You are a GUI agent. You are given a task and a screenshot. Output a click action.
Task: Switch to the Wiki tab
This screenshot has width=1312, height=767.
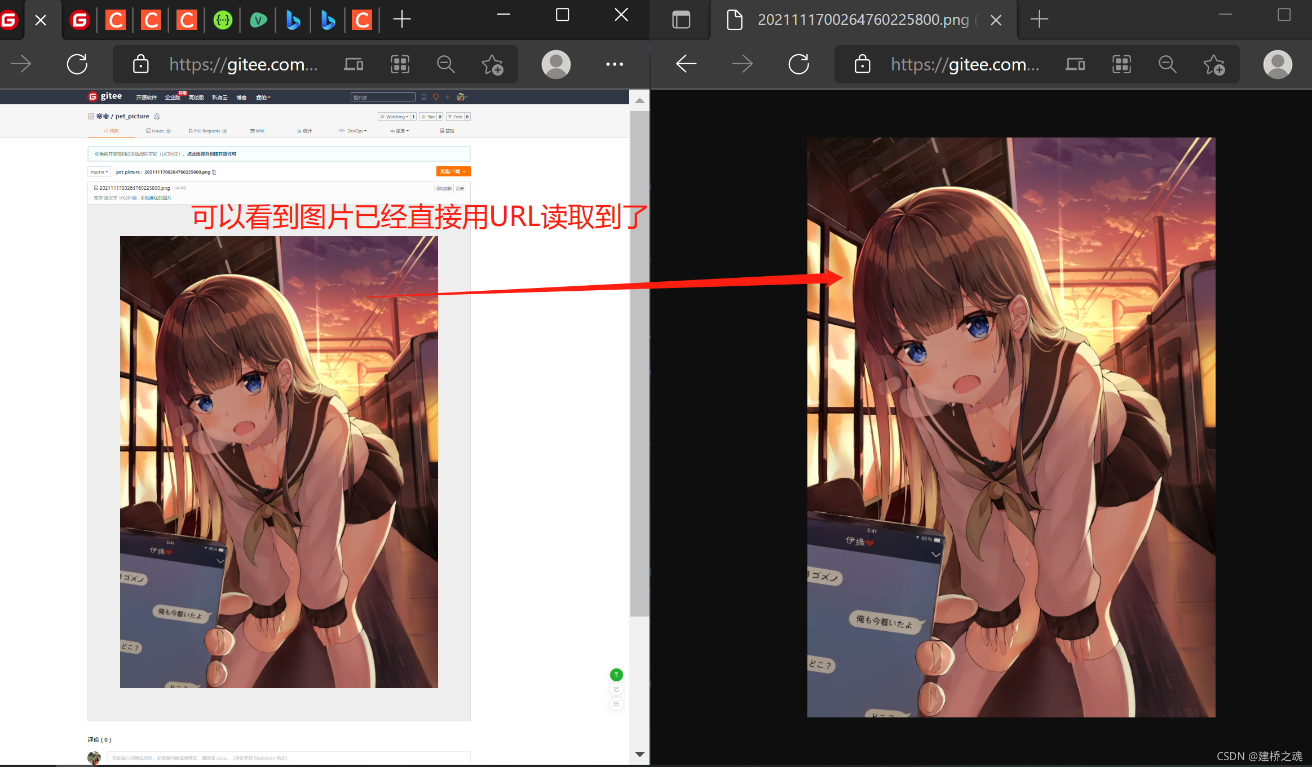pos(257,131)
